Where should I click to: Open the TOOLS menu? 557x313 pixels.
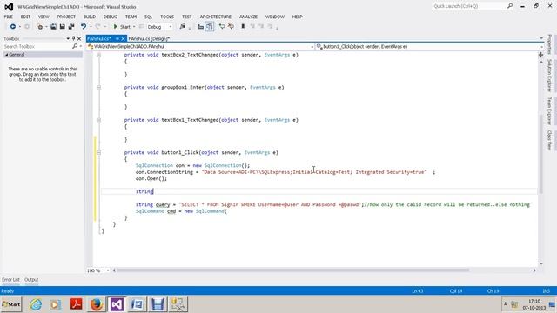(167, 17)
